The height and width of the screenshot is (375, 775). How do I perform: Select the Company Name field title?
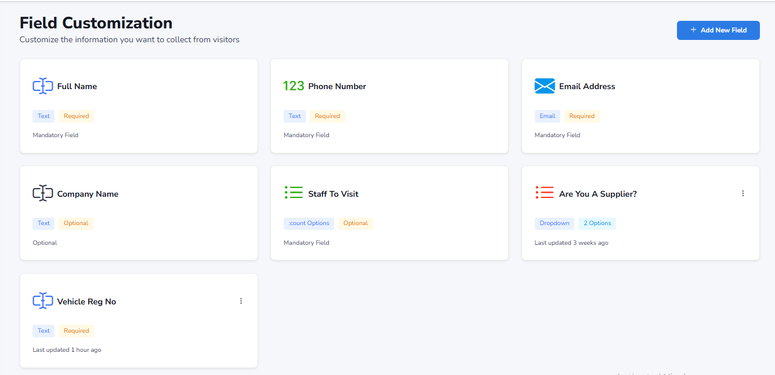[88, 194]
